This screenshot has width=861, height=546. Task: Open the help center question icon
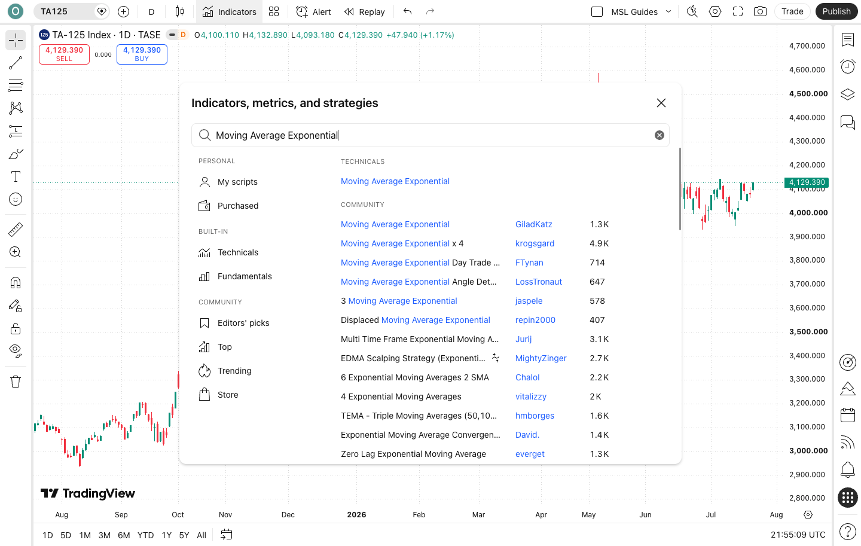[x=847, y=531]
